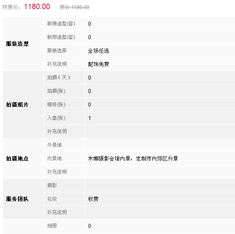Click the 拍摄(天) row label

click(x=59, y=78)
